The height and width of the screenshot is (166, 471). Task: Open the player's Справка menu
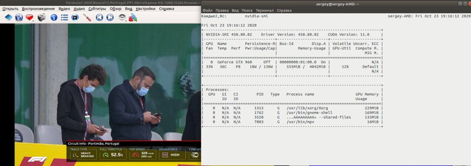click(167, 8)
